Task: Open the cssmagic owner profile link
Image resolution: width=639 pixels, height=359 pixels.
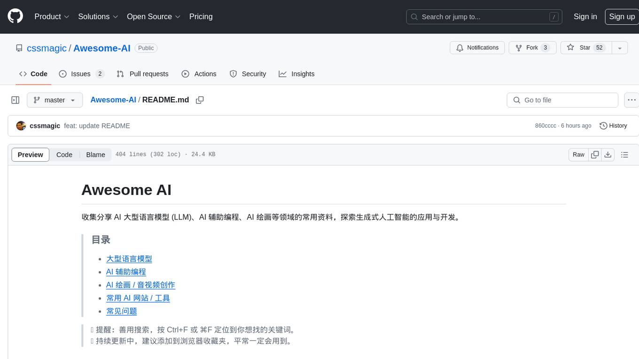Action: click(x=47, y=48)
